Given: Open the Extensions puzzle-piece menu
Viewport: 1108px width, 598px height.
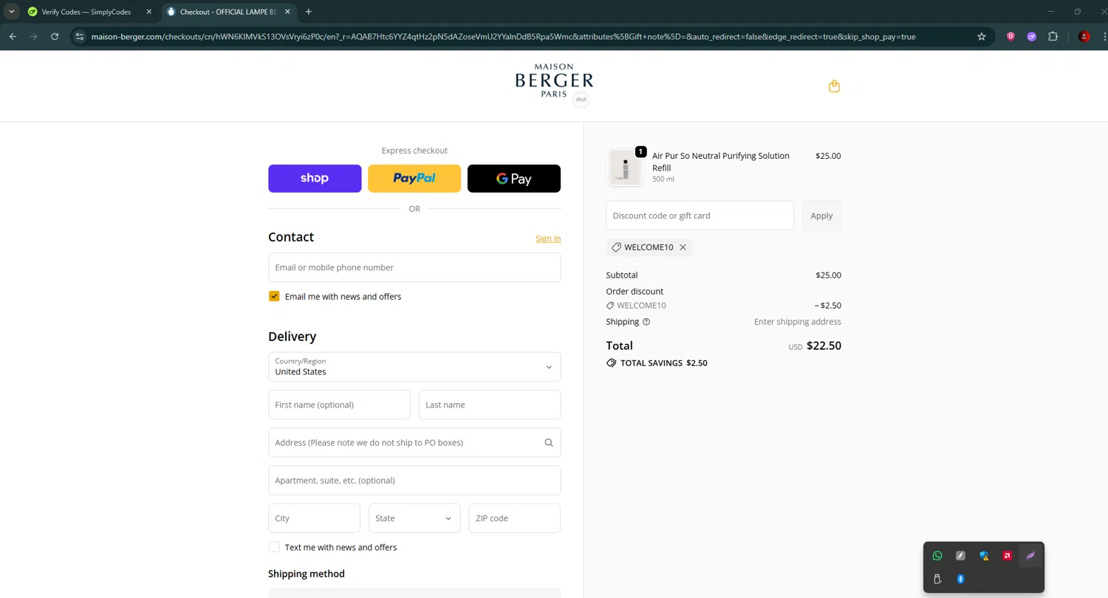Looking at the screenshot, I should [1053, 36].
